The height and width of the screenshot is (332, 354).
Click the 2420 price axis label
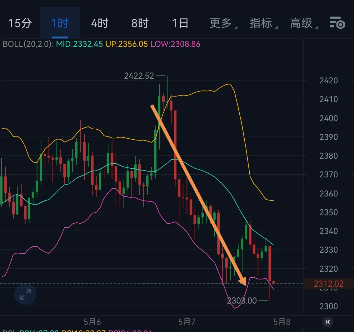[329, 81]
